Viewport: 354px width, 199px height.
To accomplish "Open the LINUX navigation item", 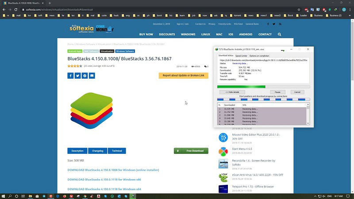I will (x=206, y=34).
